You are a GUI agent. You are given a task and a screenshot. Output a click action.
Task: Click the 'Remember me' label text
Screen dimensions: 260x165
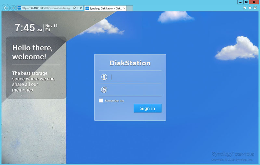click(114, 101)
